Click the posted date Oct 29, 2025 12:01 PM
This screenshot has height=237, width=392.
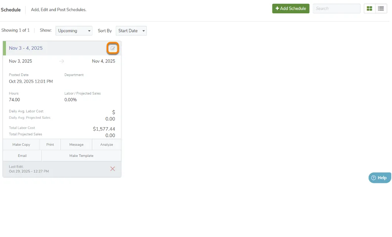click(31, 81)
